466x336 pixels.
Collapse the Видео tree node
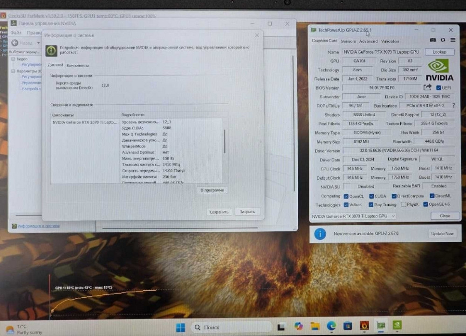tap(13, 59)
